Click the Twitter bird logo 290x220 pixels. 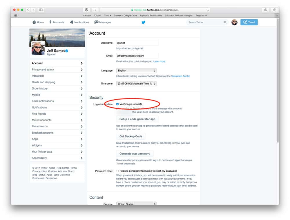point(143,22)
